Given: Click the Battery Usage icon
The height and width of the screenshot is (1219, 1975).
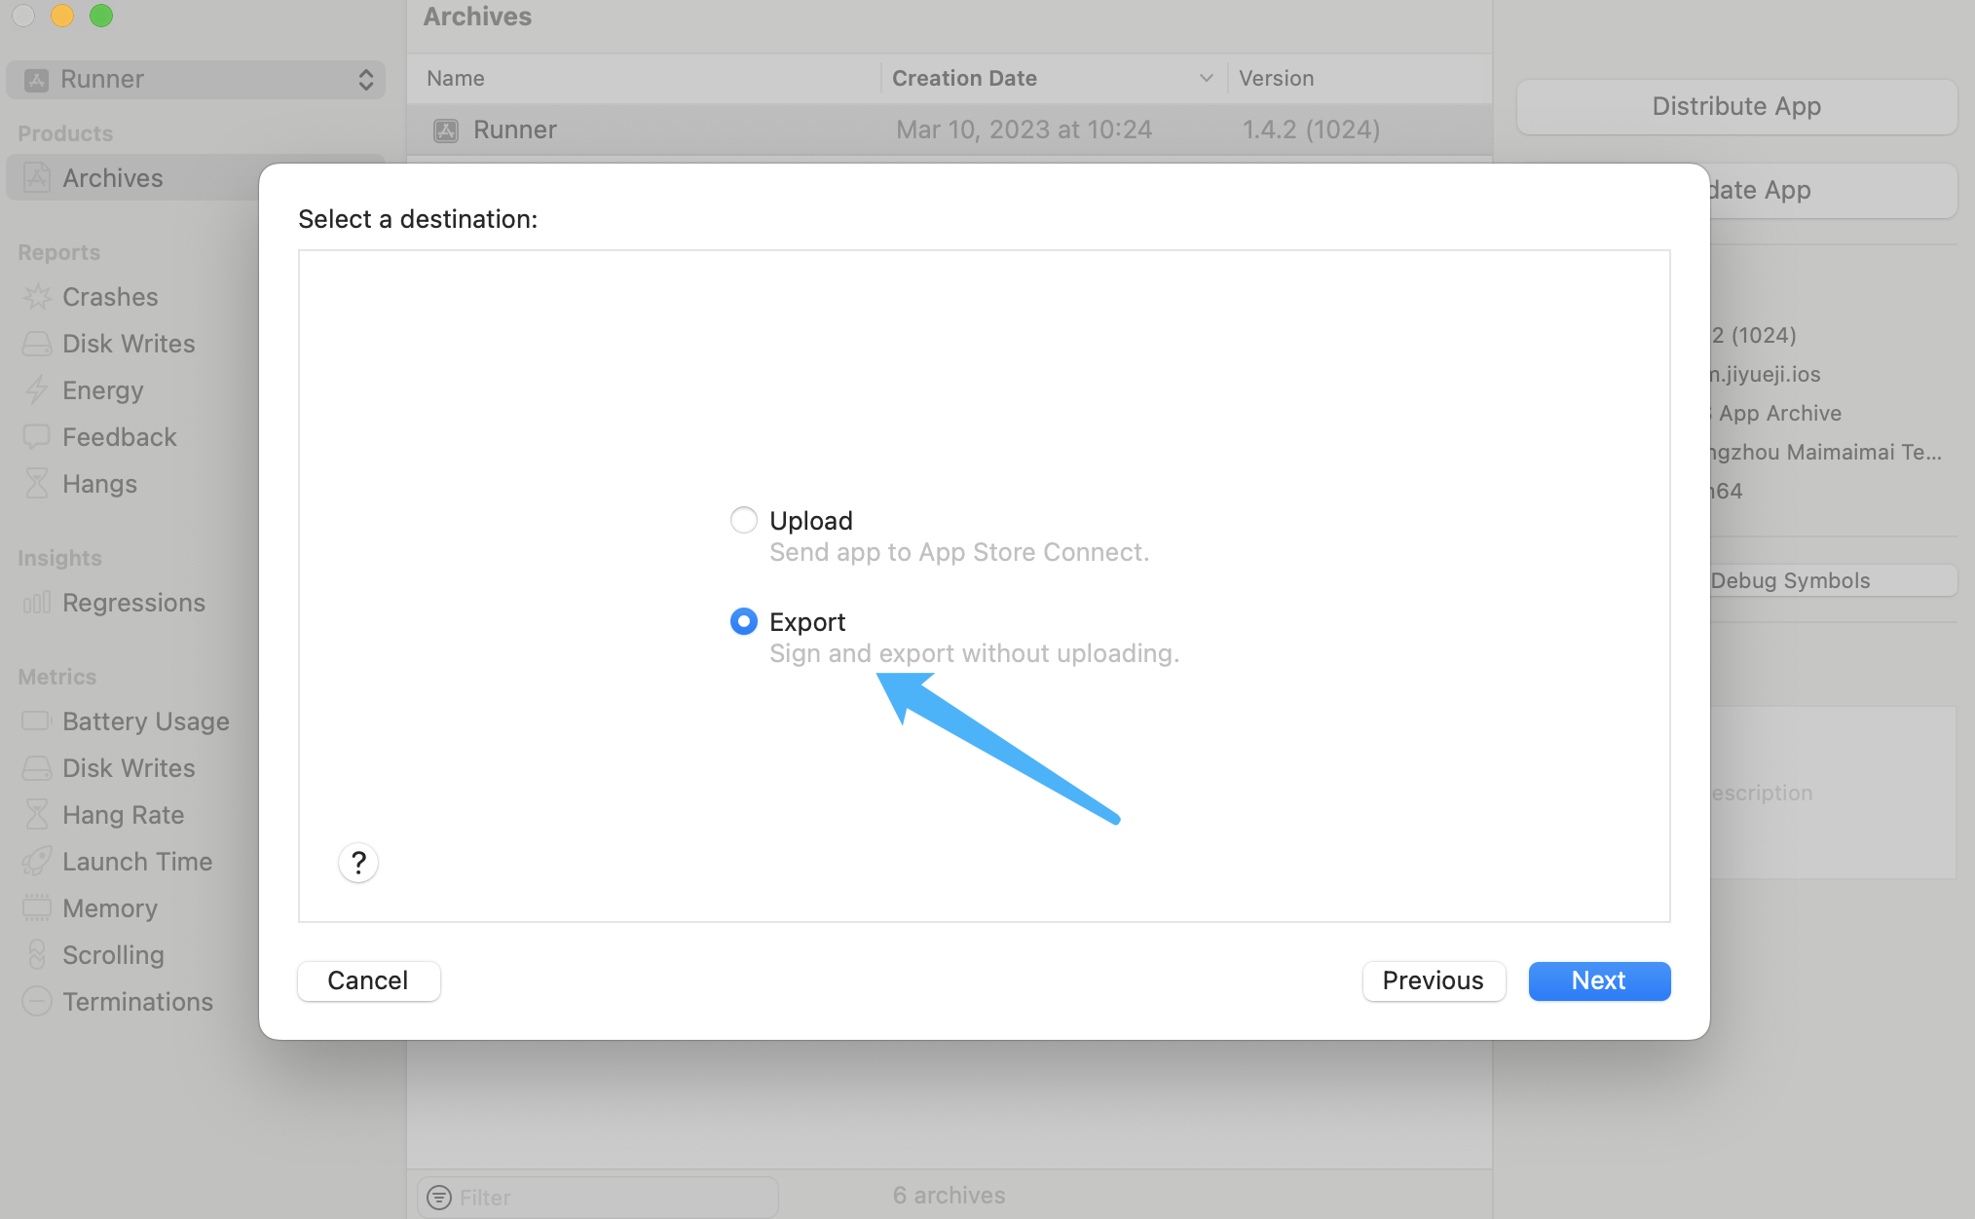Looking at the screenshot, I should [x=37, y=721].
